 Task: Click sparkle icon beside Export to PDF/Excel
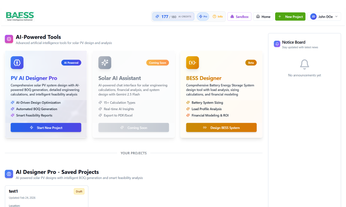[x=100, y=115]
